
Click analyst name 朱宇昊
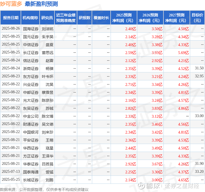48,37
